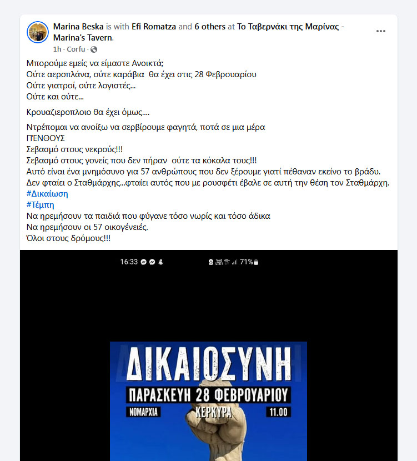Open the ΔΙΚΑΙΟΣΥΝΗ poster image
Image resolution: width=417 pixels, height=461 pixels.
pos(208,401)
